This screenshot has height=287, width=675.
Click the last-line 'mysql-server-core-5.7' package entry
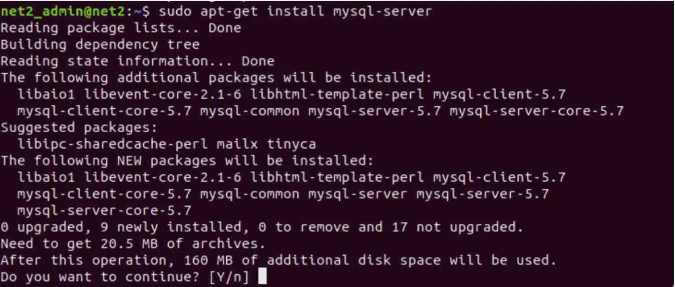click(x=104, y=210)
